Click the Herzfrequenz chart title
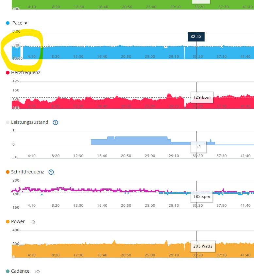The height and width of the screenshot is (276, 254). [x=25, y=73]
